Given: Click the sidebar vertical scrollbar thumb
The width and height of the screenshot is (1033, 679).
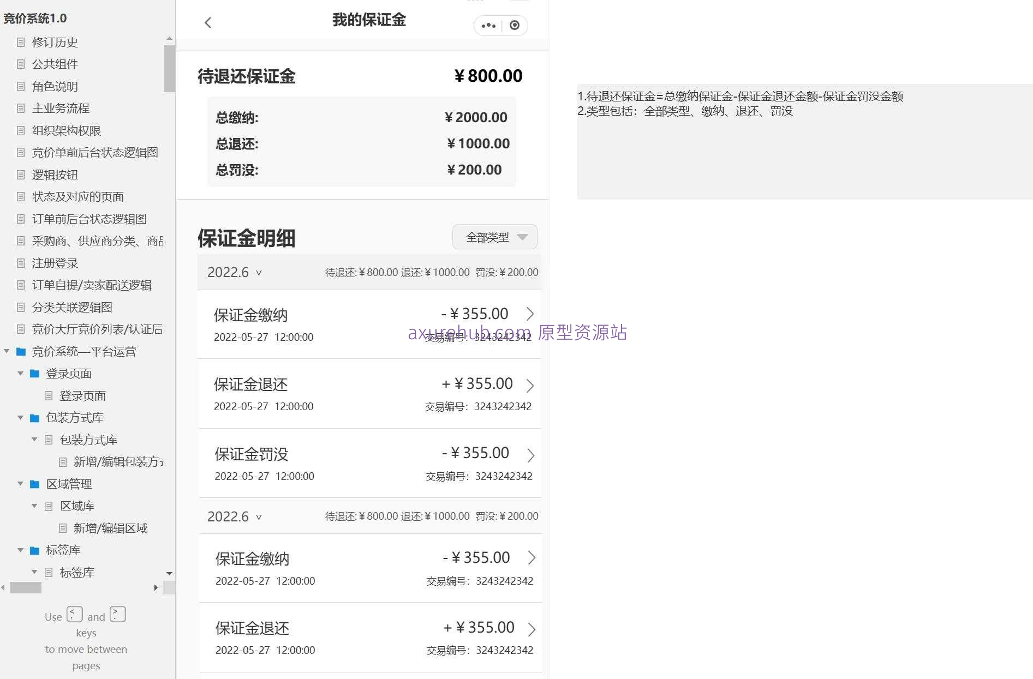Looking at the screenshot, I should click(x=169, y=68).
